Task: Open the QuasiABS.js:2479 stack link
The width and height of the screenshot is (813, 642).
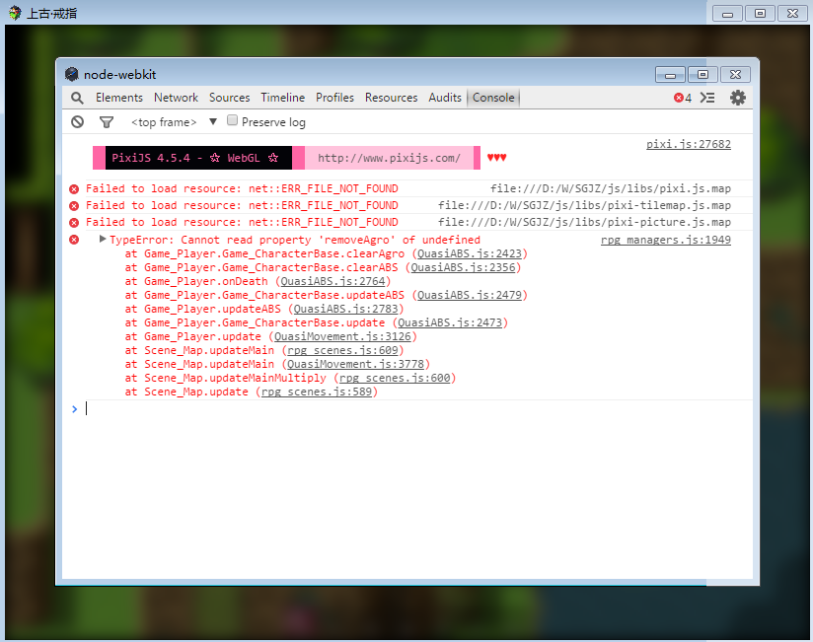Action: 470,295
